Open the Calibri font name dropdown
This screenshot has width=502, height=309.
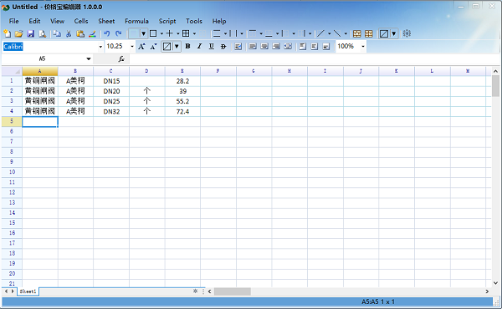(100, 47)
